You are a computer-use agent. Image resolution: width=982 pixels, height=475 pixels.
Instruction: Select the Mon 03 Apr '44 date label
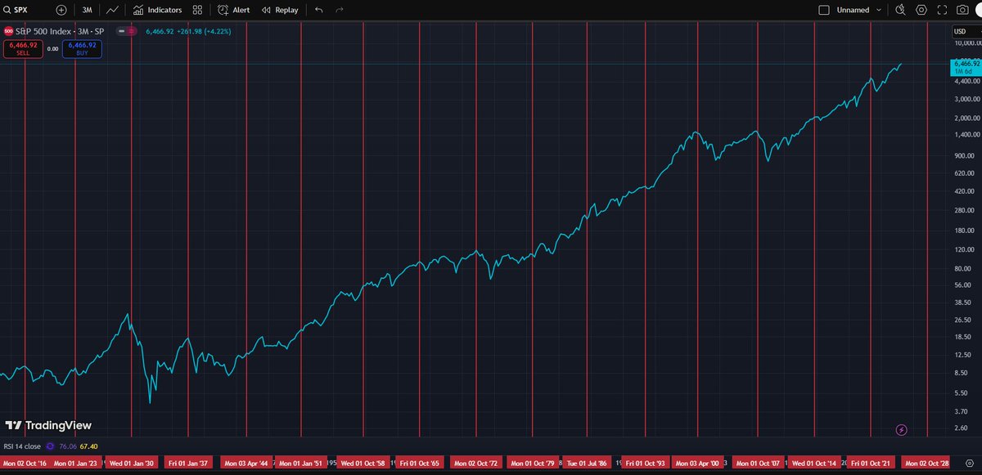tap(246, 463)
